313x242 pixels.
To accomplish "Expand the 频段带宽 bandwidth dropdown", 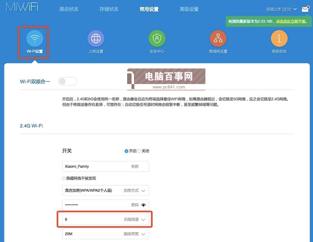I will click(143, 234).
